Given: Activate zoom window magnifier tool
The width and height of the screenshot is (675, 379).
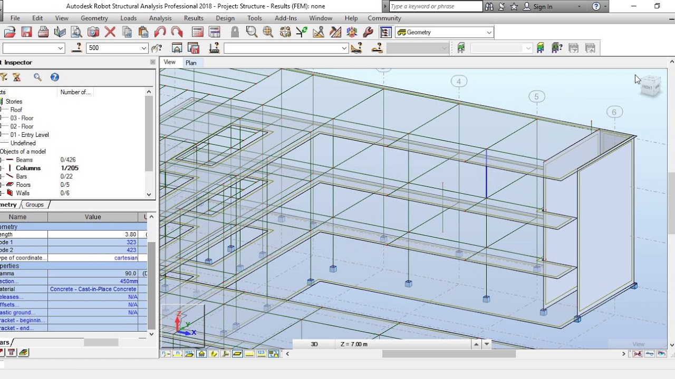Looking at the screenshot, I should coord(252,32).
